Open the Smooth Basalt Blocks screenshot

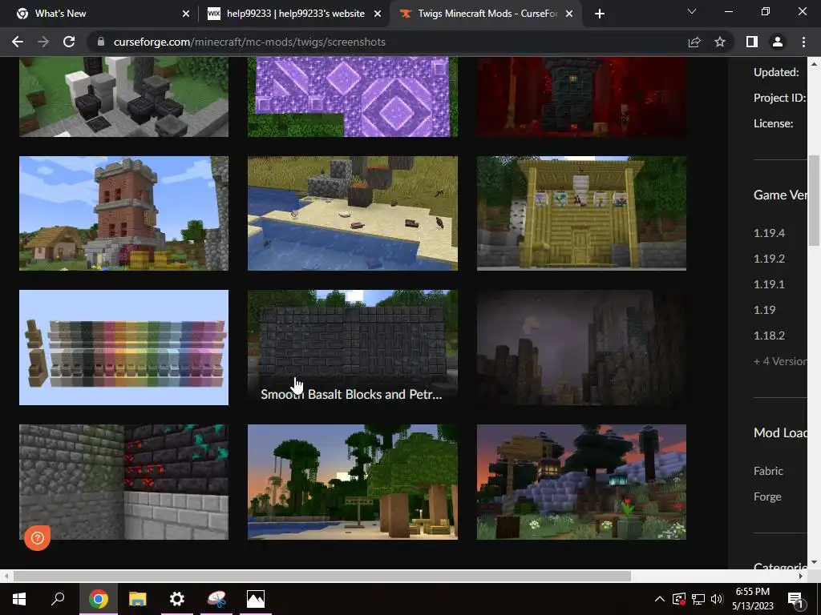[353, 348]
